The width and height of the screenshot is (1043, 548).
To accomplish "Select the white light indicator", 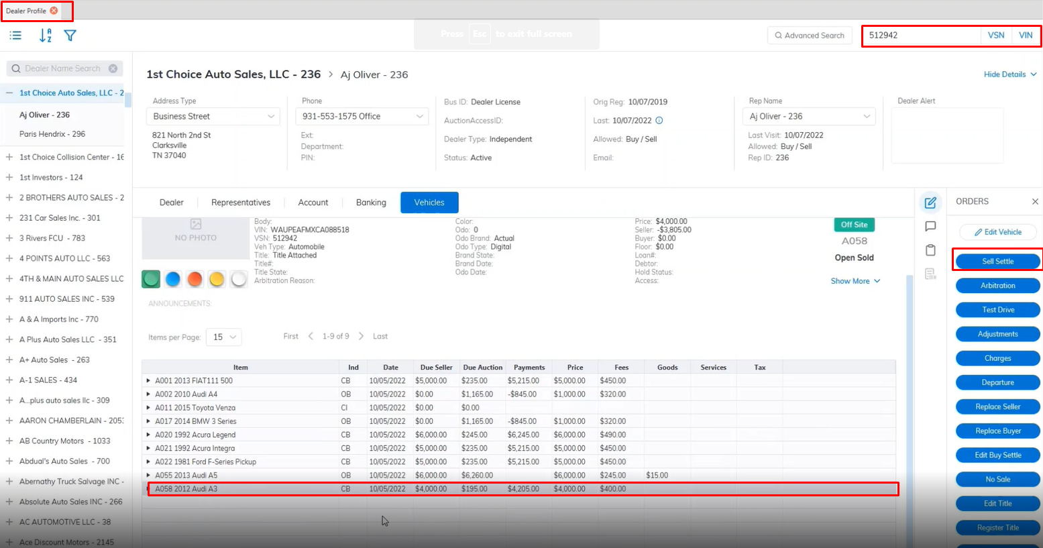I will point(239,279).
